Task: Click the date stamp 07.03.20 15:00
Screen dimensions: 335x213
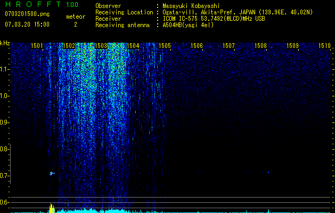Action: click(27, 24)
